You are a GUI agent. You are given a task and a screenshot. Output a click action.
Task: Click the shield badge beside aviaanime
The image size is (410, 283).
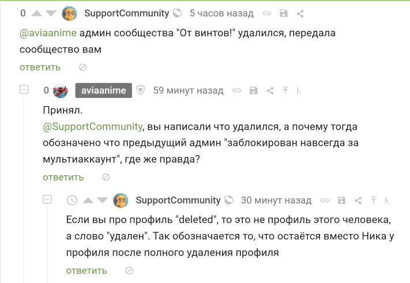coord(141,90)
